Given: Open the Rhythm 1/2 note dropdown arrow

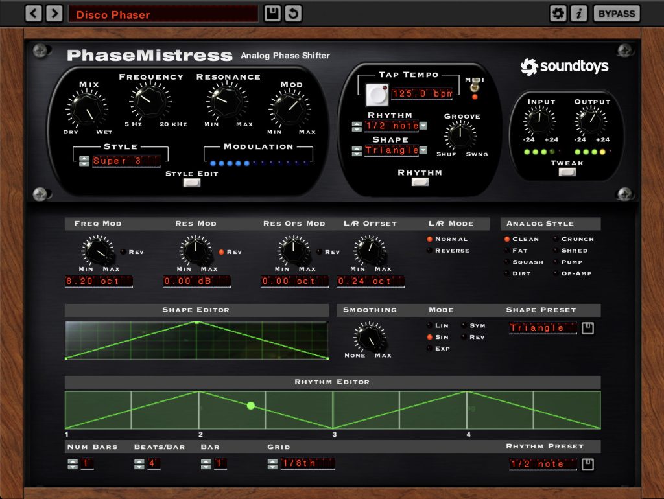Looking at the screenshot, I should click(423, 126).
